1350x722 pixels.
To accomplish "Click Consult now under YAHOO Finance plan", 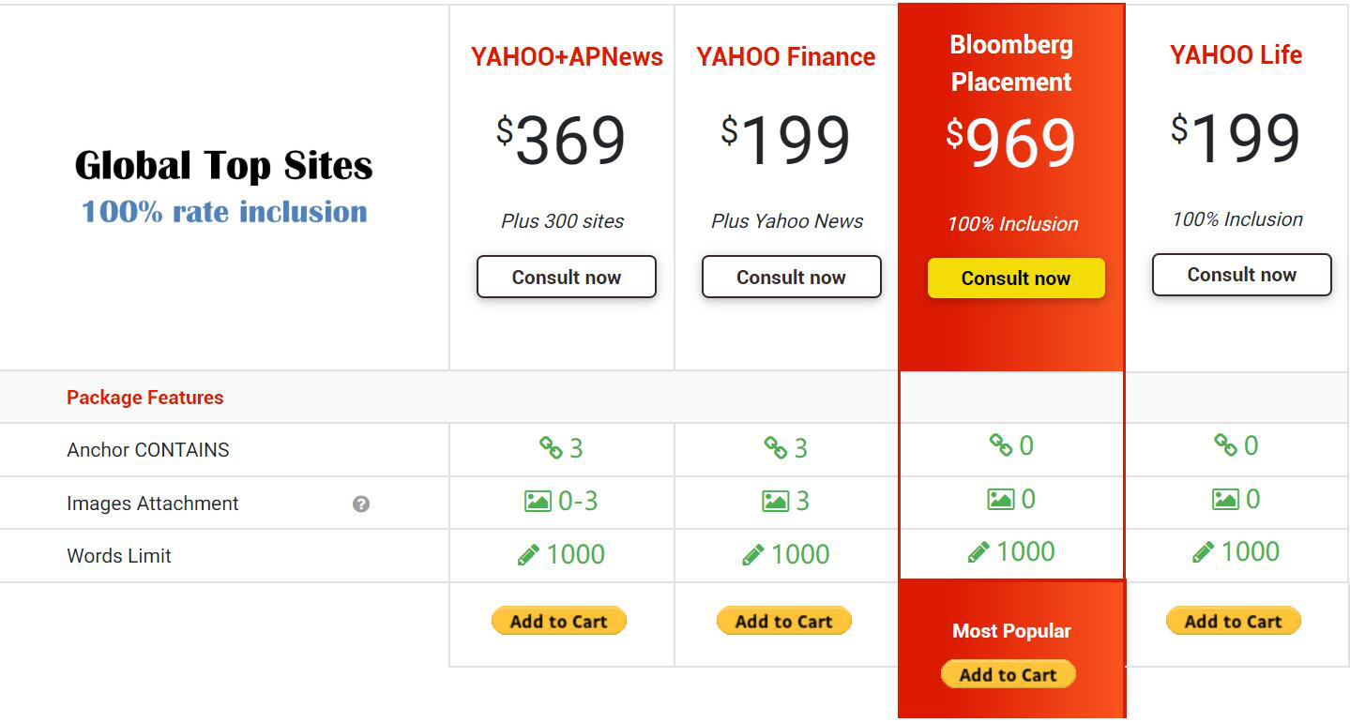I will click(x=792, y=278).
